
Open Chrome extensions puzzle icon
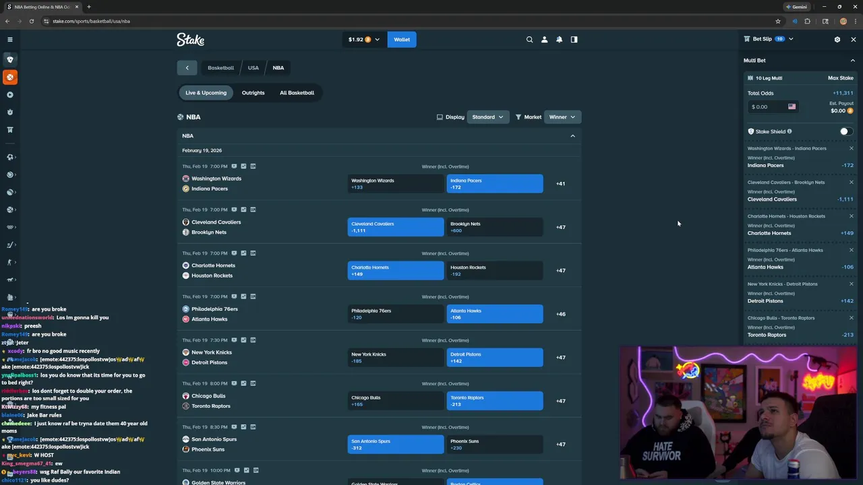807,21
